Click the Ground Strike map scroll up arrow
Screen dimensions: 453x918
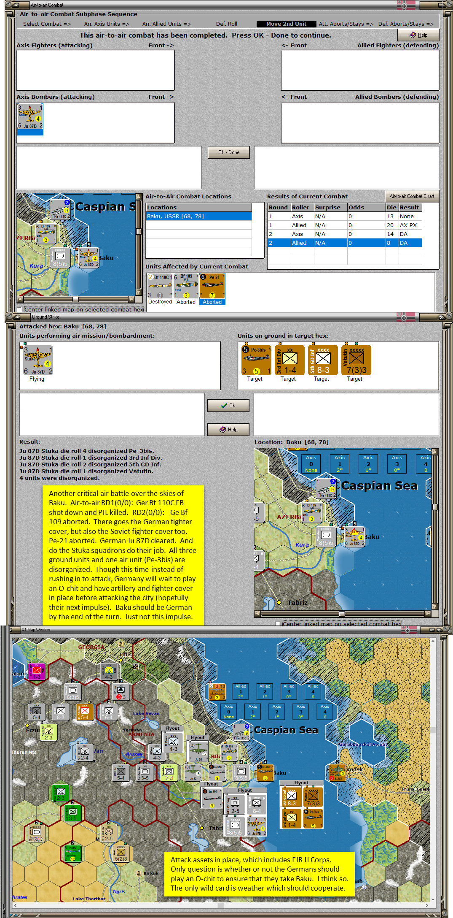435,451
